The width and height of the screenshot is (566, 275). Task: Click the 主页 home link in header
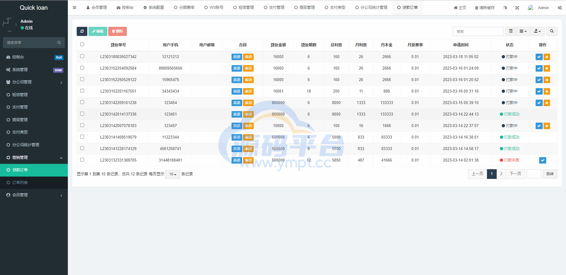460,8
